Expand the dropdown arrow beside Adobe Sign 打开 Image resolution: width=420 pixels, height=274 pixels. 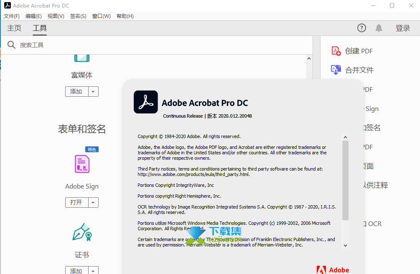[x=93, y=202]
